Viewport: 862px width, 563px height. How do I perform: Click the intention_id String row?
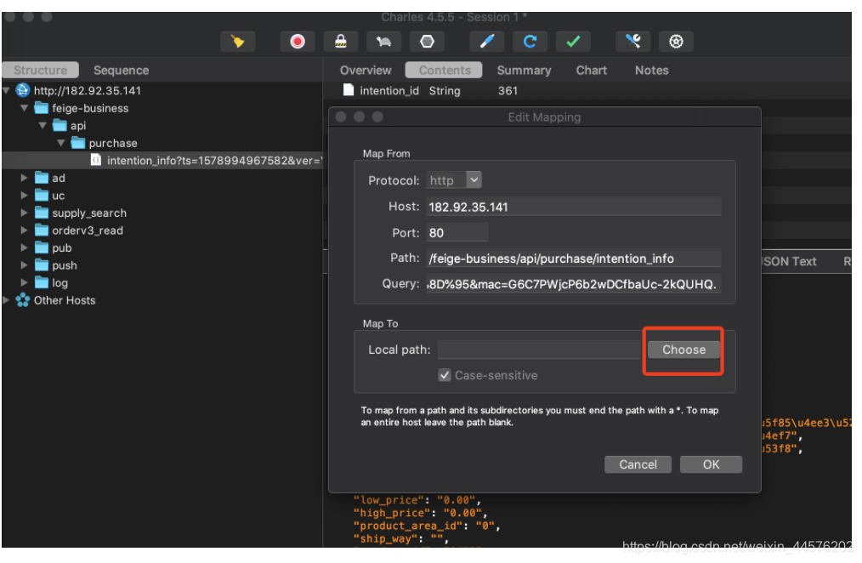(x=587, y=90)
